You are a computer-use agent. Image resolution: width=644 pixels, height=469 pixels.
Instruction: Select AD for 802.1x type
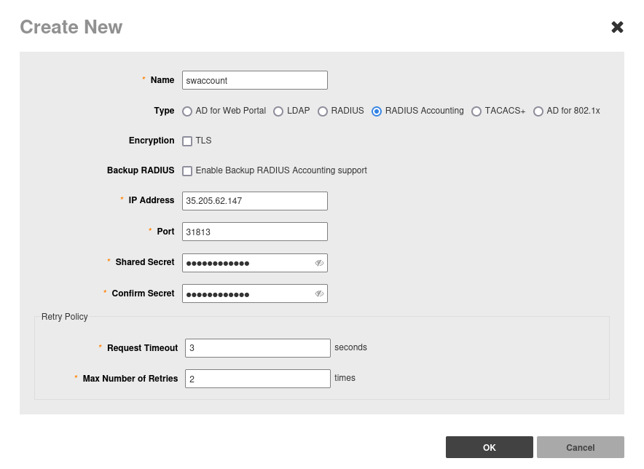tap(538, 111)
